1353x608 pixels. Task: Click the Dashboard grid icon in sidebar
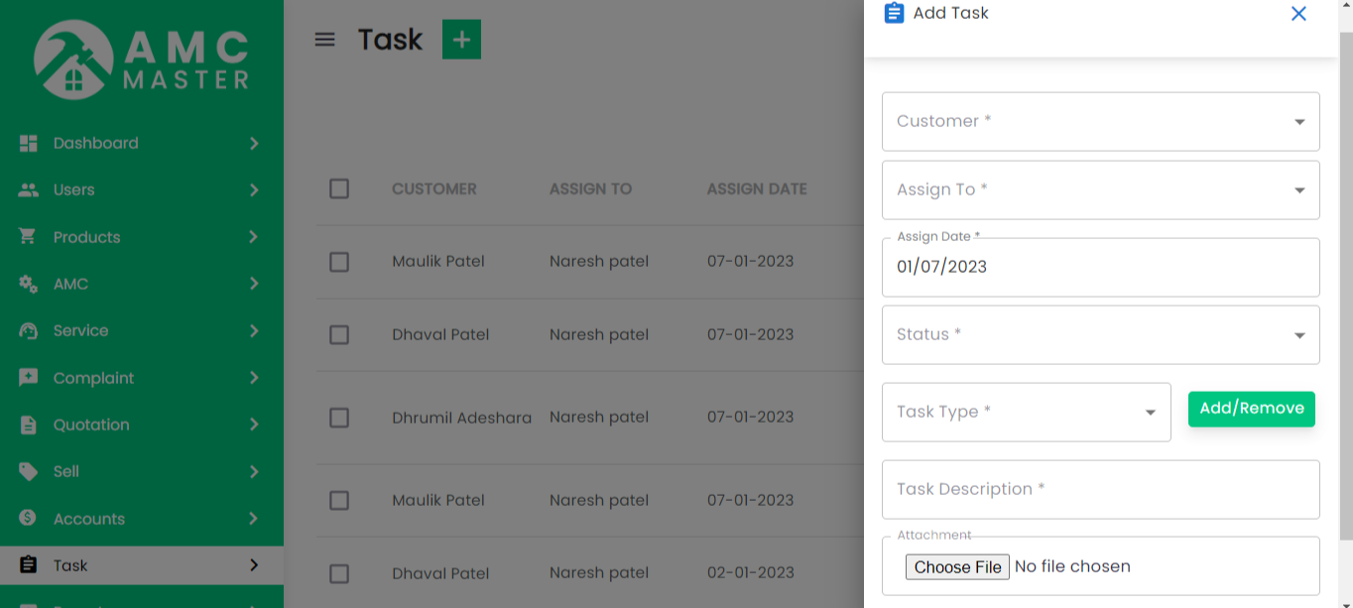click(x=28, y=143)
